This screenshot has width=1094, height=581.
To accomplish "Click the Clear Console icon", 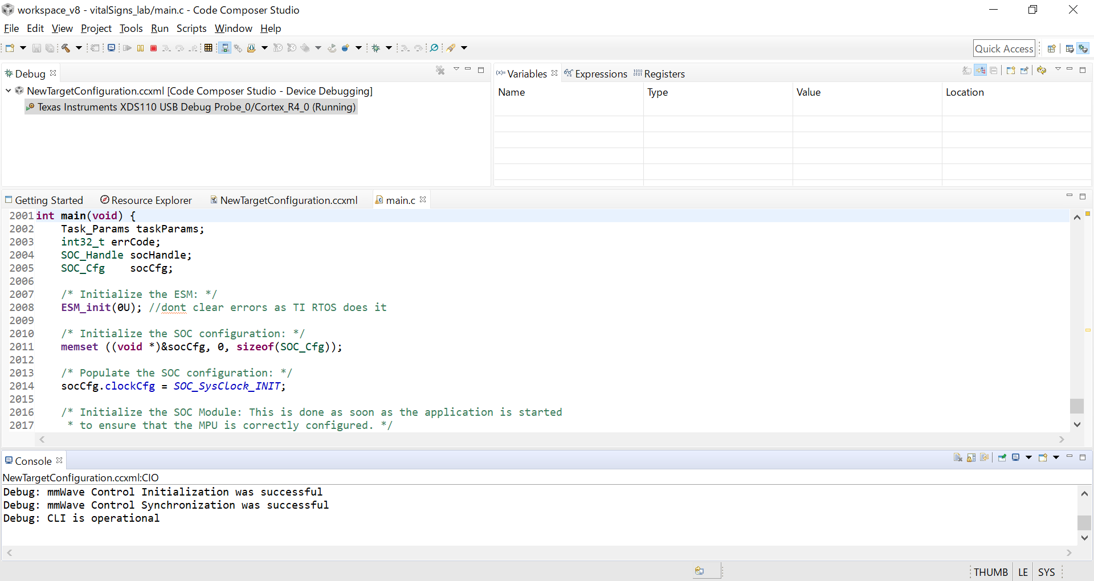I will [958, 457].
